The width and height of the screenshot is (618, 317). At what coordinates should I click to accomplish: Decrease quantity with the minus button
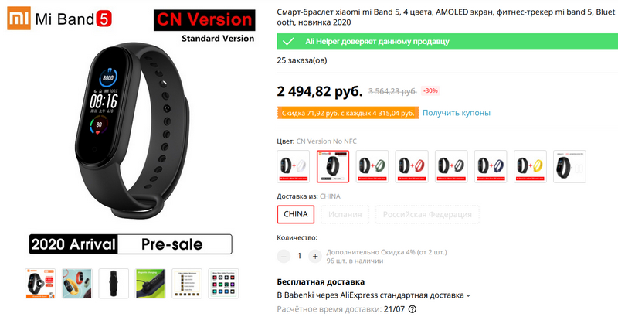click(x=284, y=256)
